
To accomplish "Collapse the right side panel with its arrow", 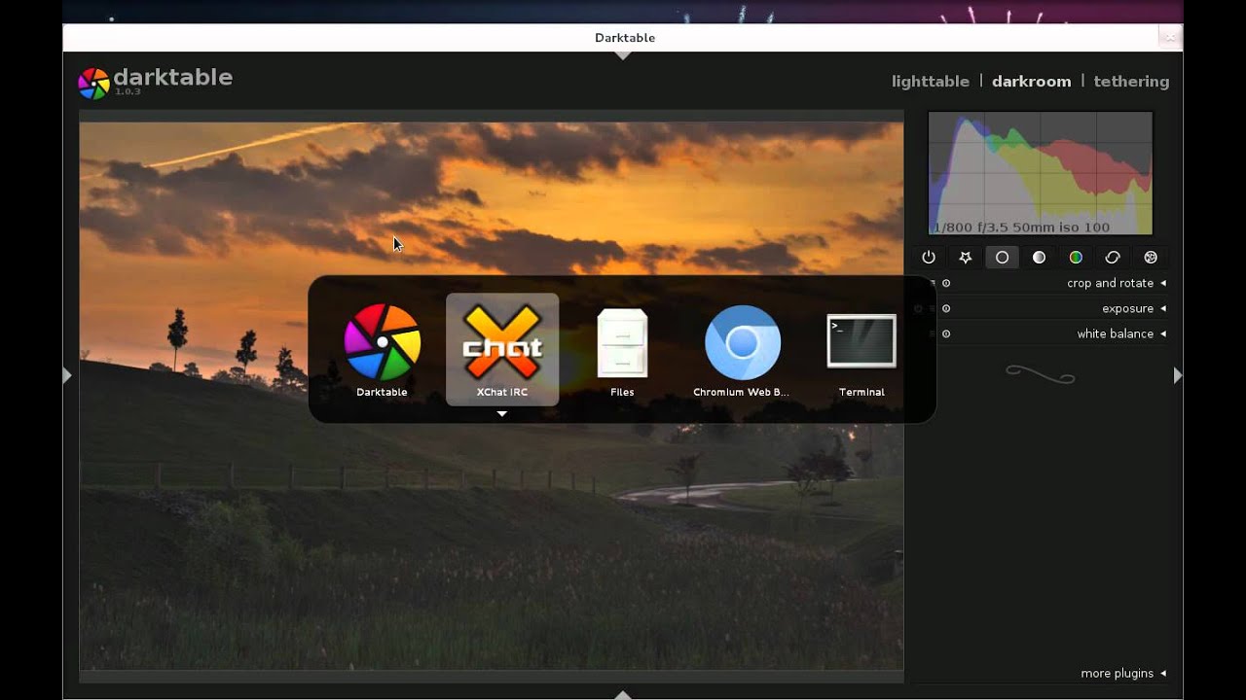I will pos(1178,375).
